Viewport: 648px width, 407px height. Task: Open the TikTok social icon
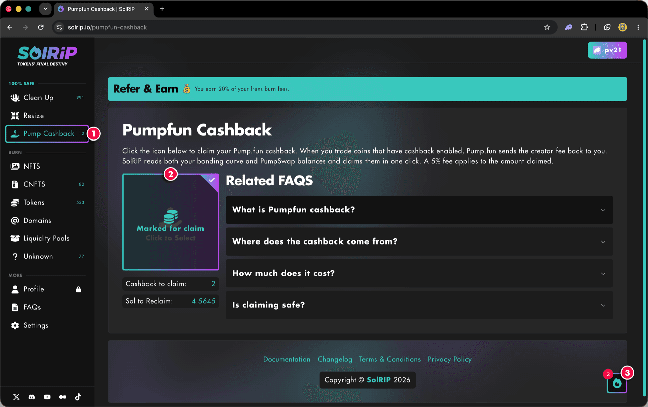(78, 397)
